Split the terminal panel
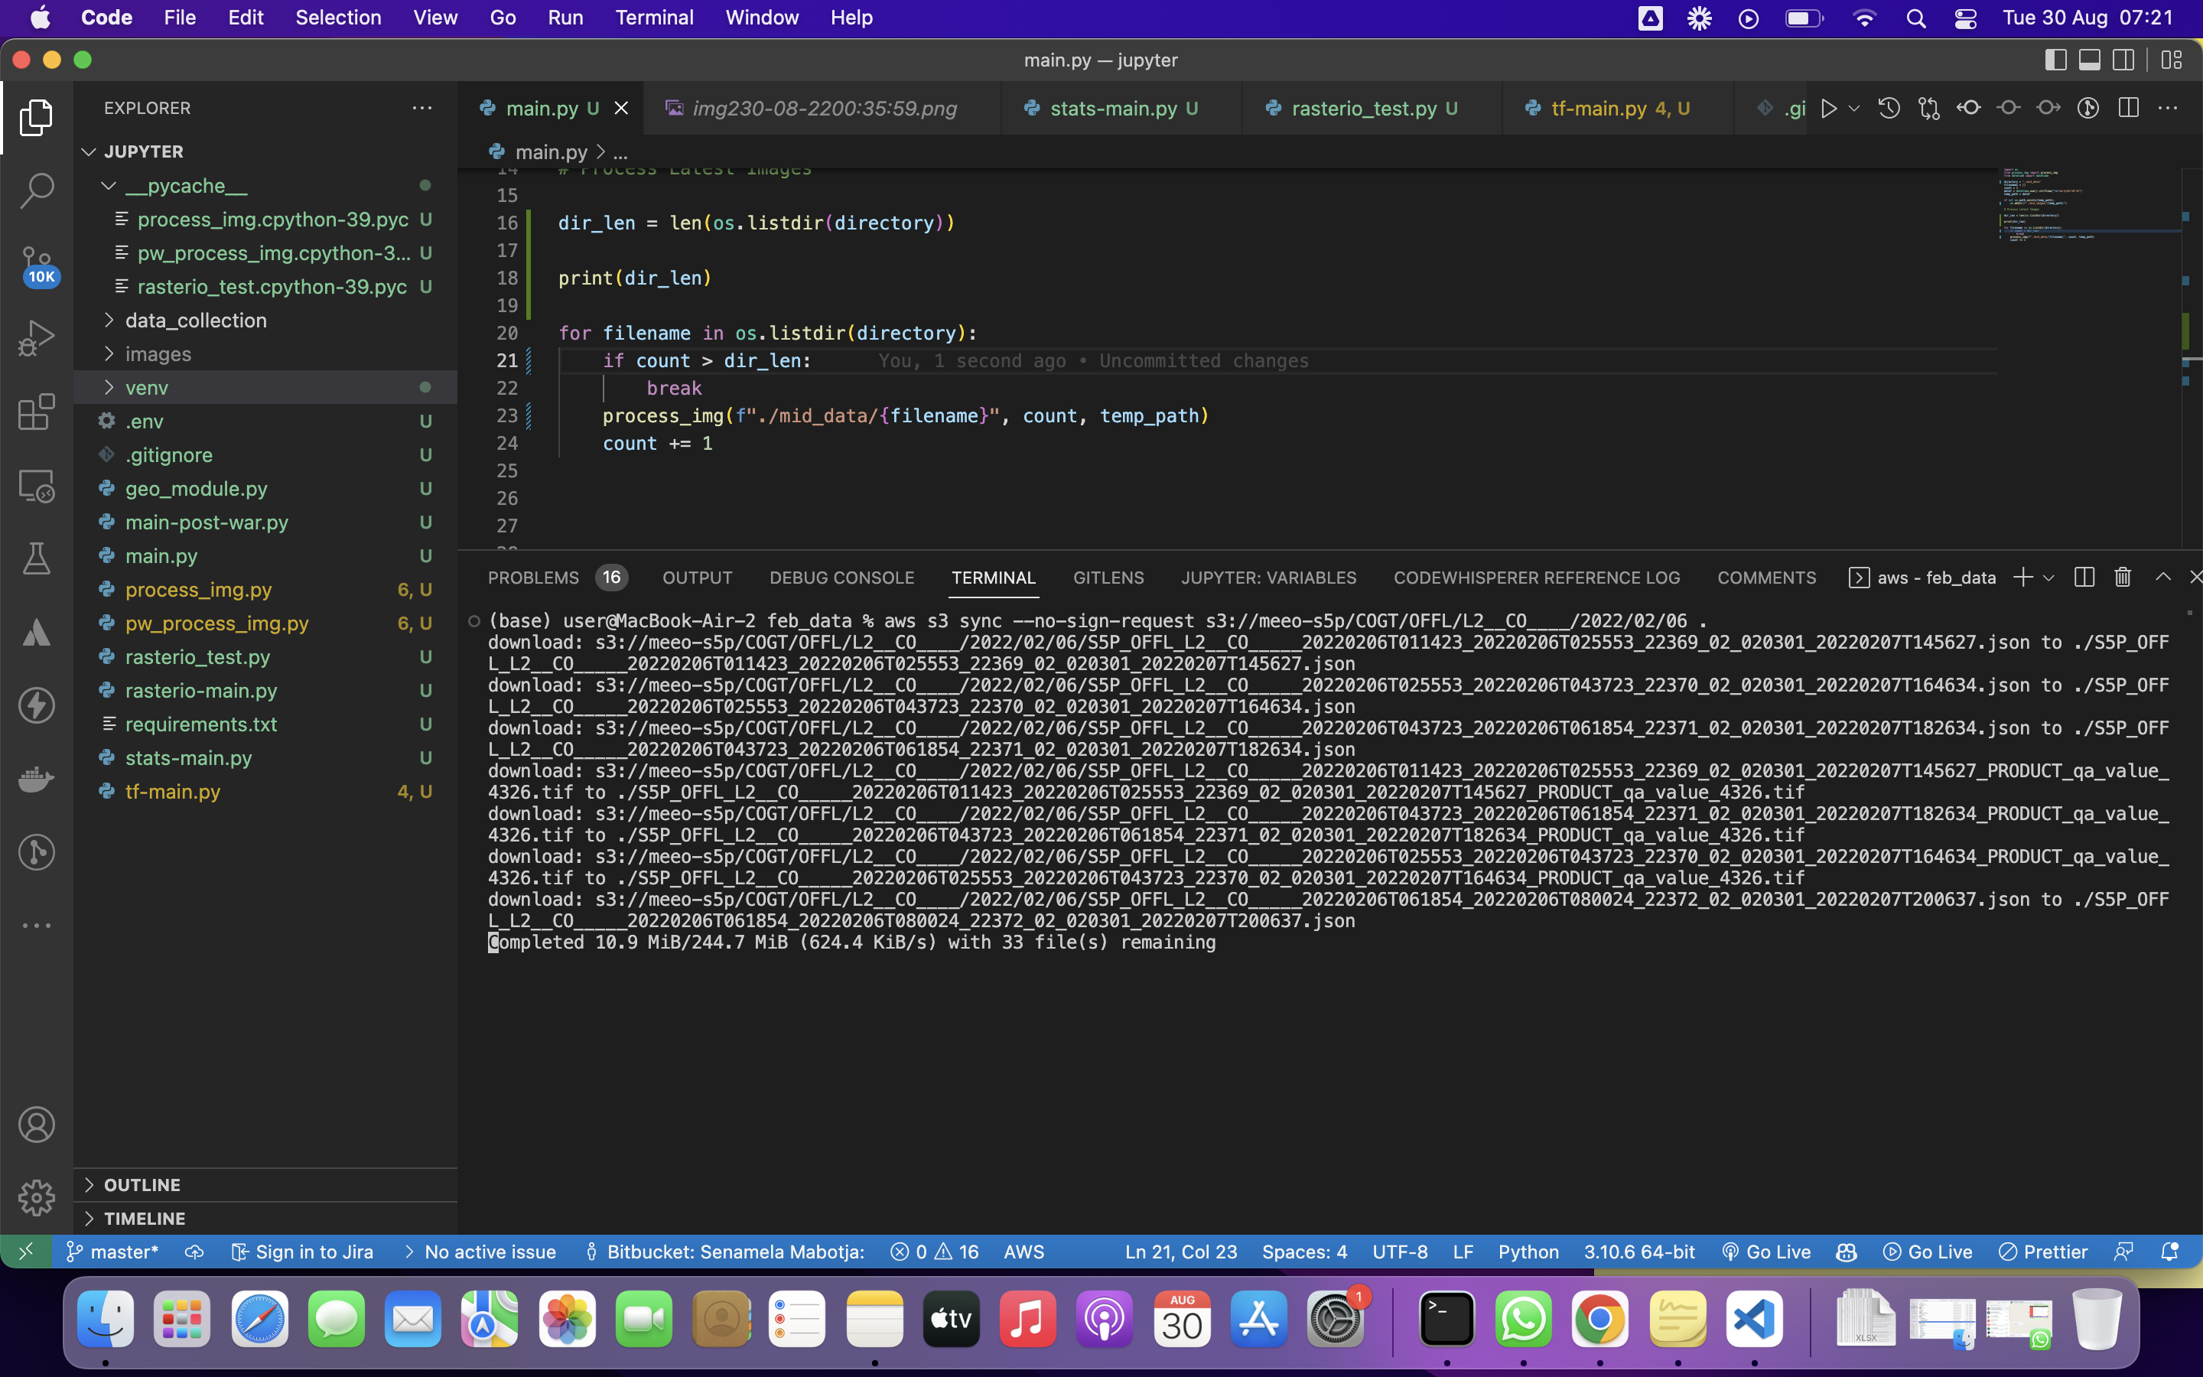The width and height of the screenshot is (2203, 1377). click(2084, 578)
